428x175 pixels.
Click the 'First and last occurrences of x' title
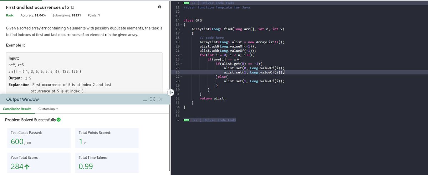(x=37, y=7)
